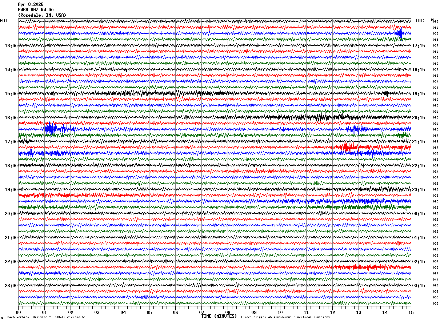Viewport: 440px width, 322px height.
Task: Click the DC offset value 909
Action: [435, 58]
